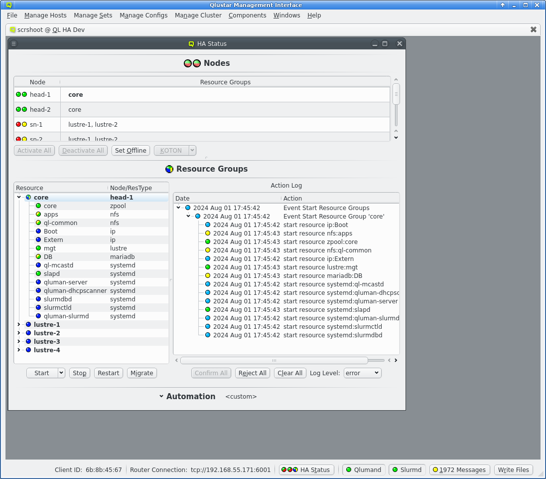
Task: Click the Write Files button
Action: [x=513, y=470]
